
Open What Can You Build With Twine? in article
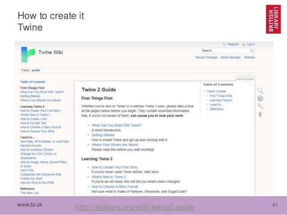point(117,125)
